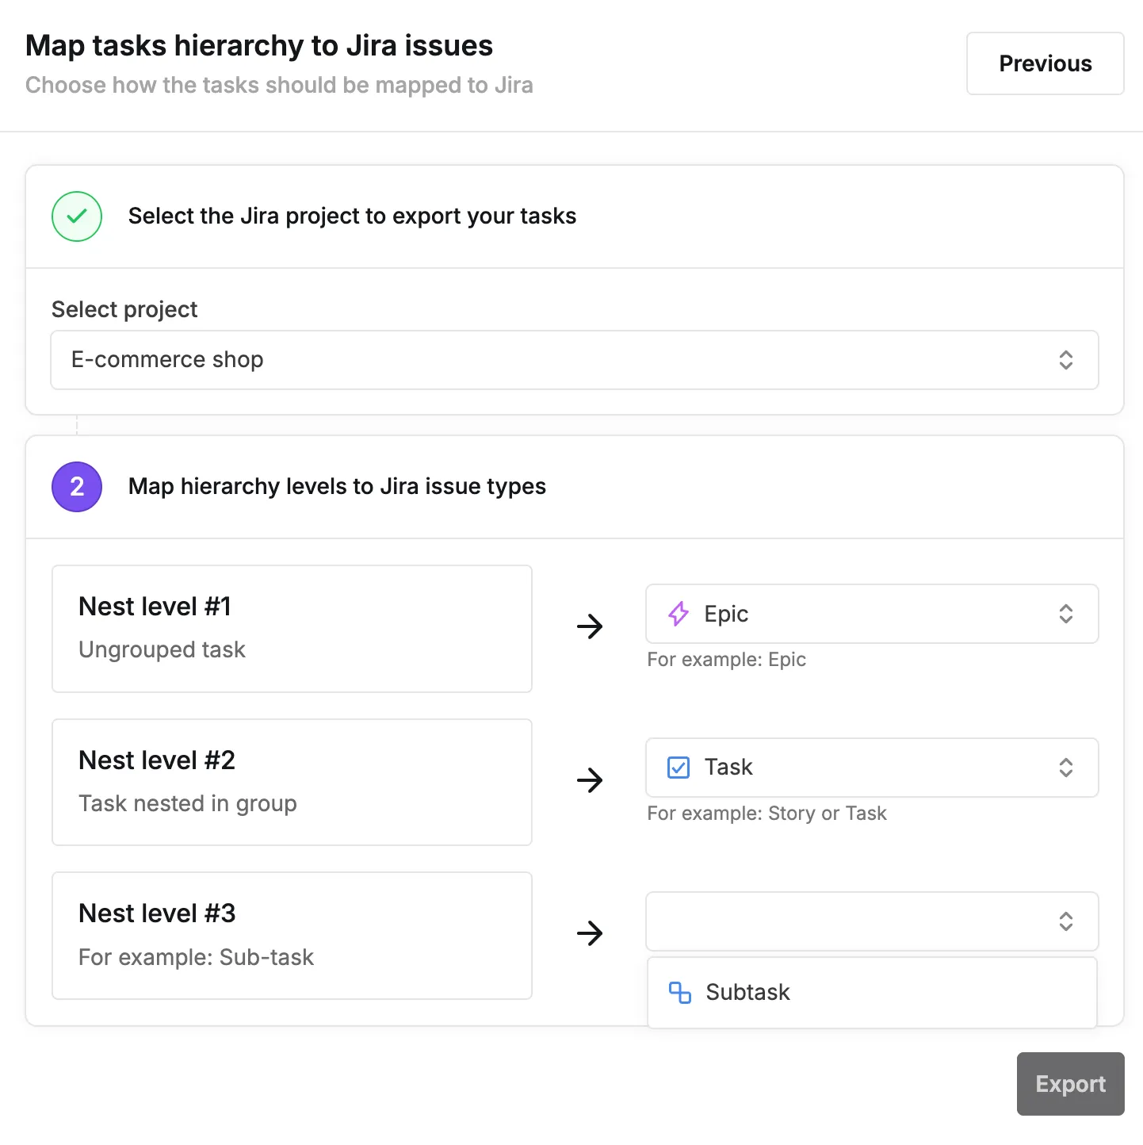Open the E-commerce shop project dropdown

574,360
